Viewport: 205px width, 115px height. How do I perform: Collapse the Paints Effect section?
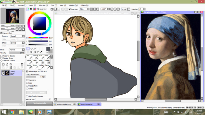pos(1,33)
